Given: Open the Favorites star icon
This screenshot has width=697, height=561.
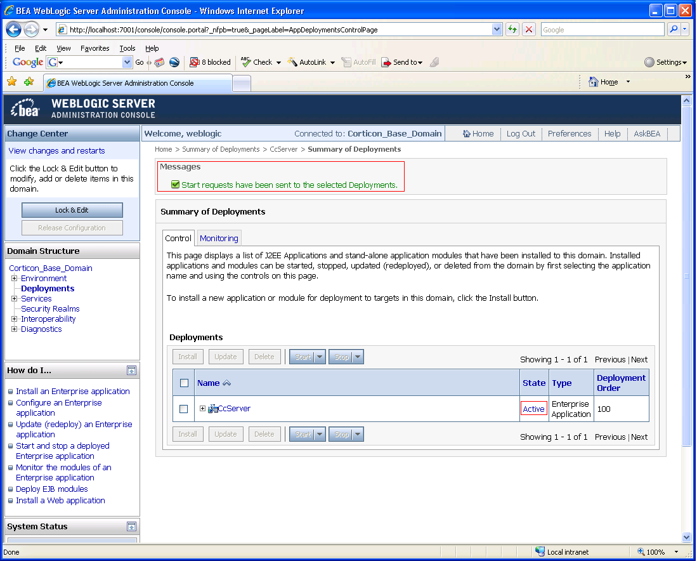Looking at the screenshot, I should (x=12, y=82).
